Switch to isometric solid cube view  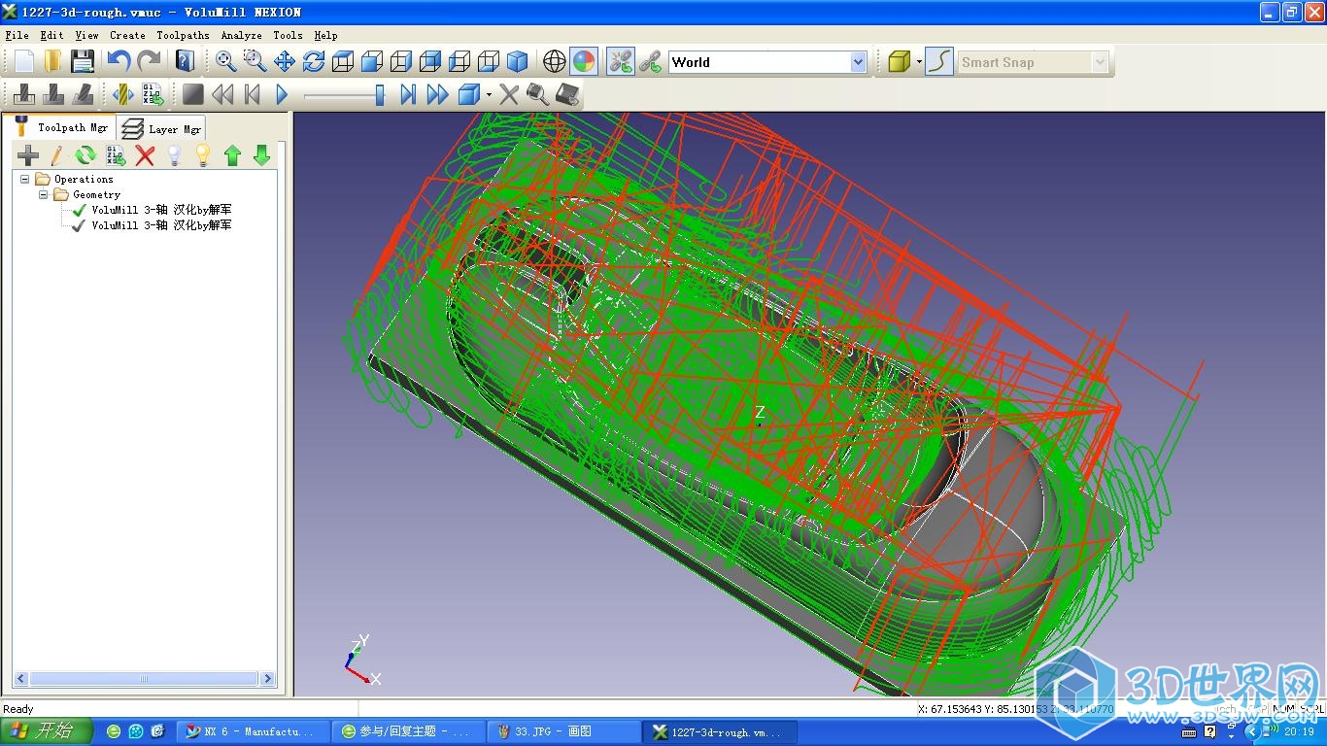point(517,61)
